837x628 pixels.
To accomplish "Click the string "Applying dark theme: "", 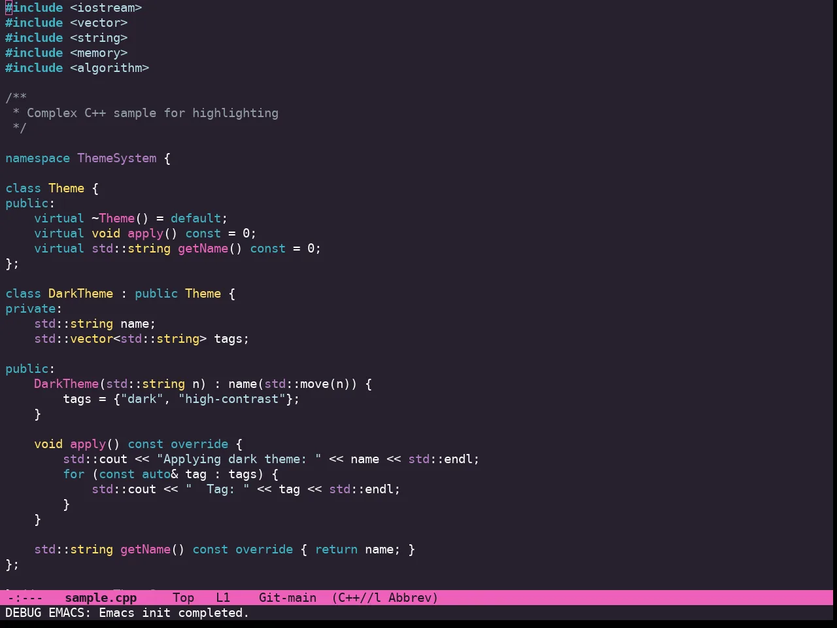I will [x=239, y=459].
